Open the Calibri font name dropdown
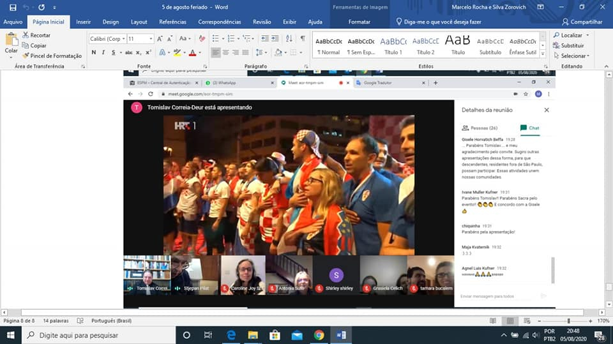Viewport: 613px width, 344px height. click(123, 39)
